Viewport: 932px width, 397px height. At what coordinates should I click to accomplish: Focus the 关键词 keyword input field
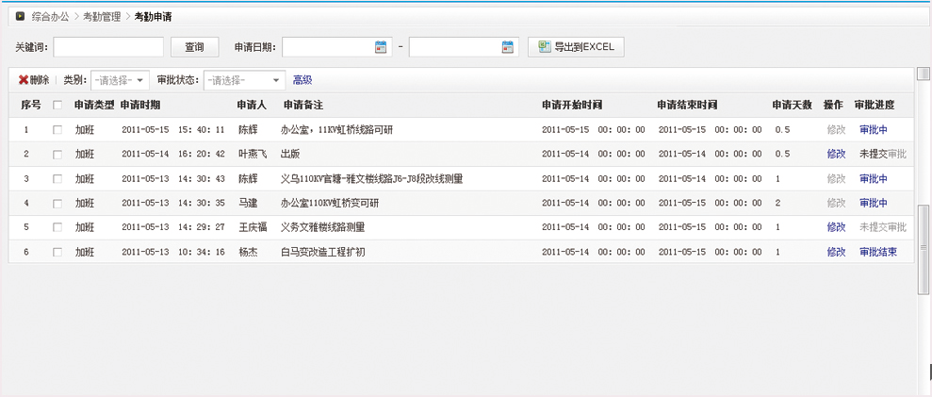tap(108, 47)
